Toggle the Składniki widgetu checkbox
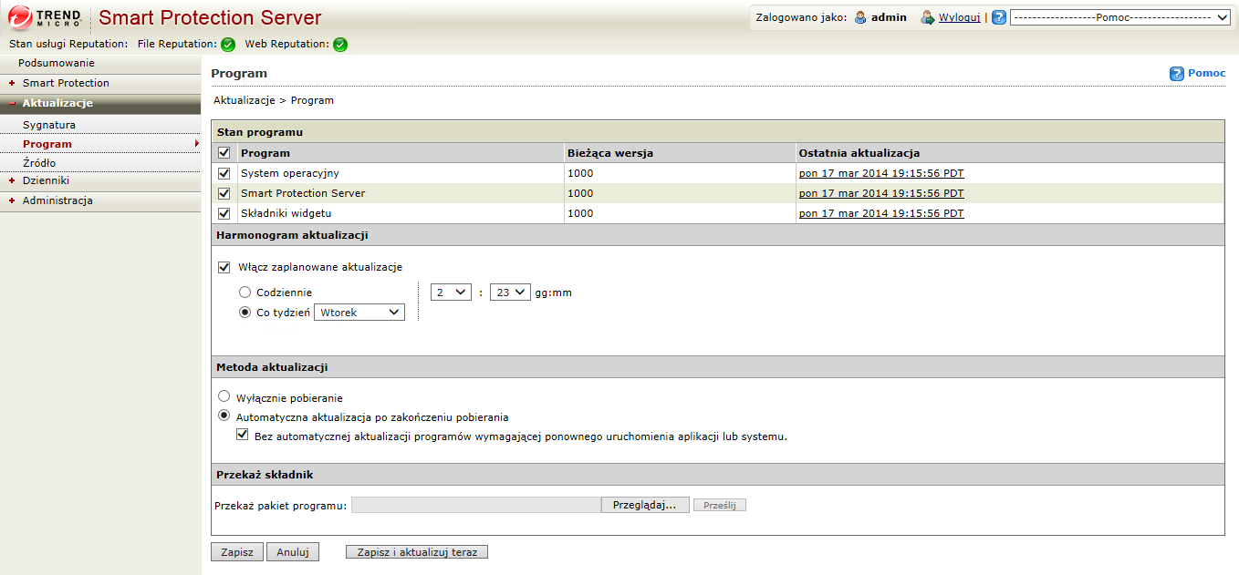This screenshot has width=1239, height=575. (224, 213)
